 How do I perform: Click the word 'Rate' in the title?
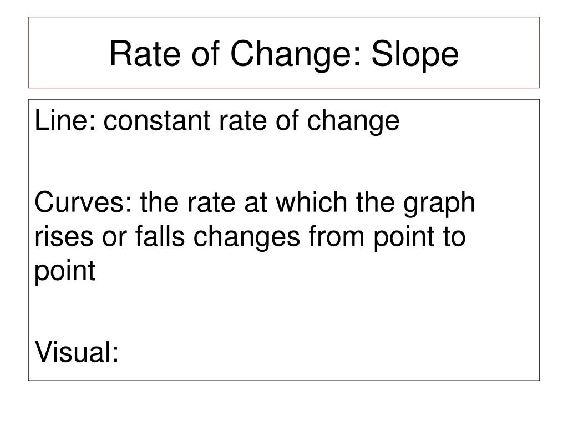[145, 54]
